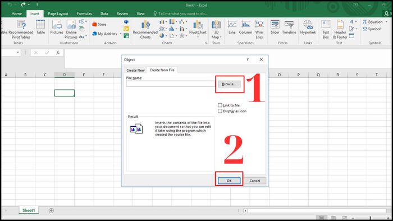Expand the Equation dropdown arrow
Screen dimensions: 393x221
coord(386,22)
